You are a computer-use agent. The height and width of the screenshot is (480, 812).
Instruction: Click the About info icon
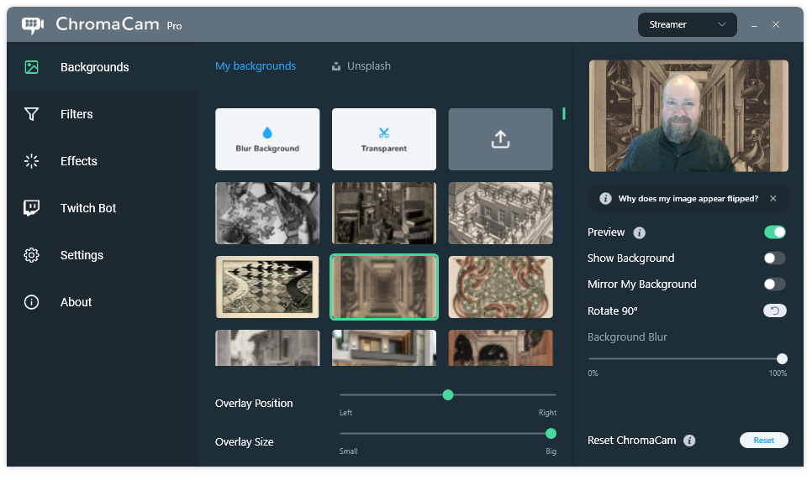click(32, 302)
